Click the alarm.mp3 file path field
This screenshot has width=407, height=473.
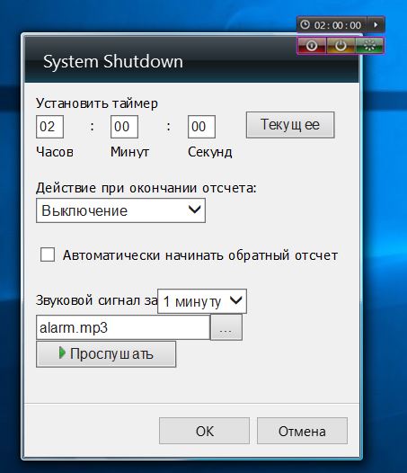(x=123, y=327)
